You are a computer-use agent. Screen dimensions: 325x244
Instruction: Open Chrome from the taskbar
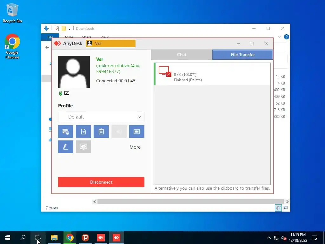click(70, 238)
